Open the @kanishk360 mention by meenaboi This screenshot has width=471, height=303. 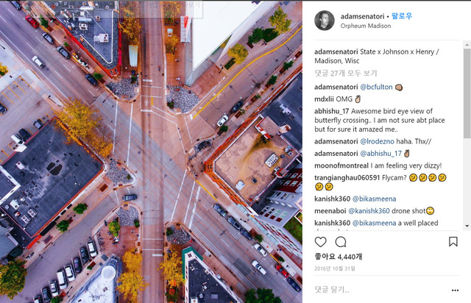(369, 211)
